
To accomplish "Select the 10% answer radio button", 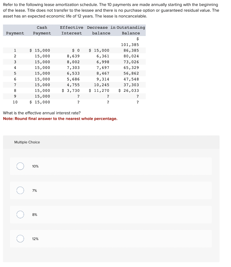I will click(x=20, y=166).
